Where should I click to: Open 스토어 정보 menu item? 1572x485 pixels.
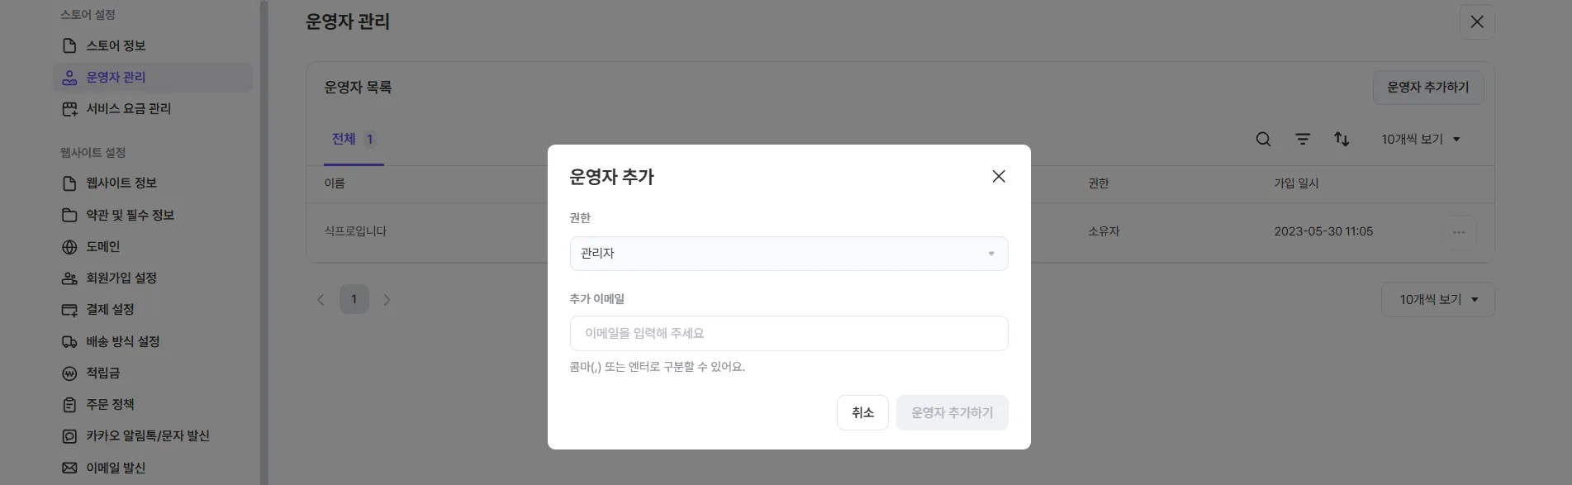116,45
